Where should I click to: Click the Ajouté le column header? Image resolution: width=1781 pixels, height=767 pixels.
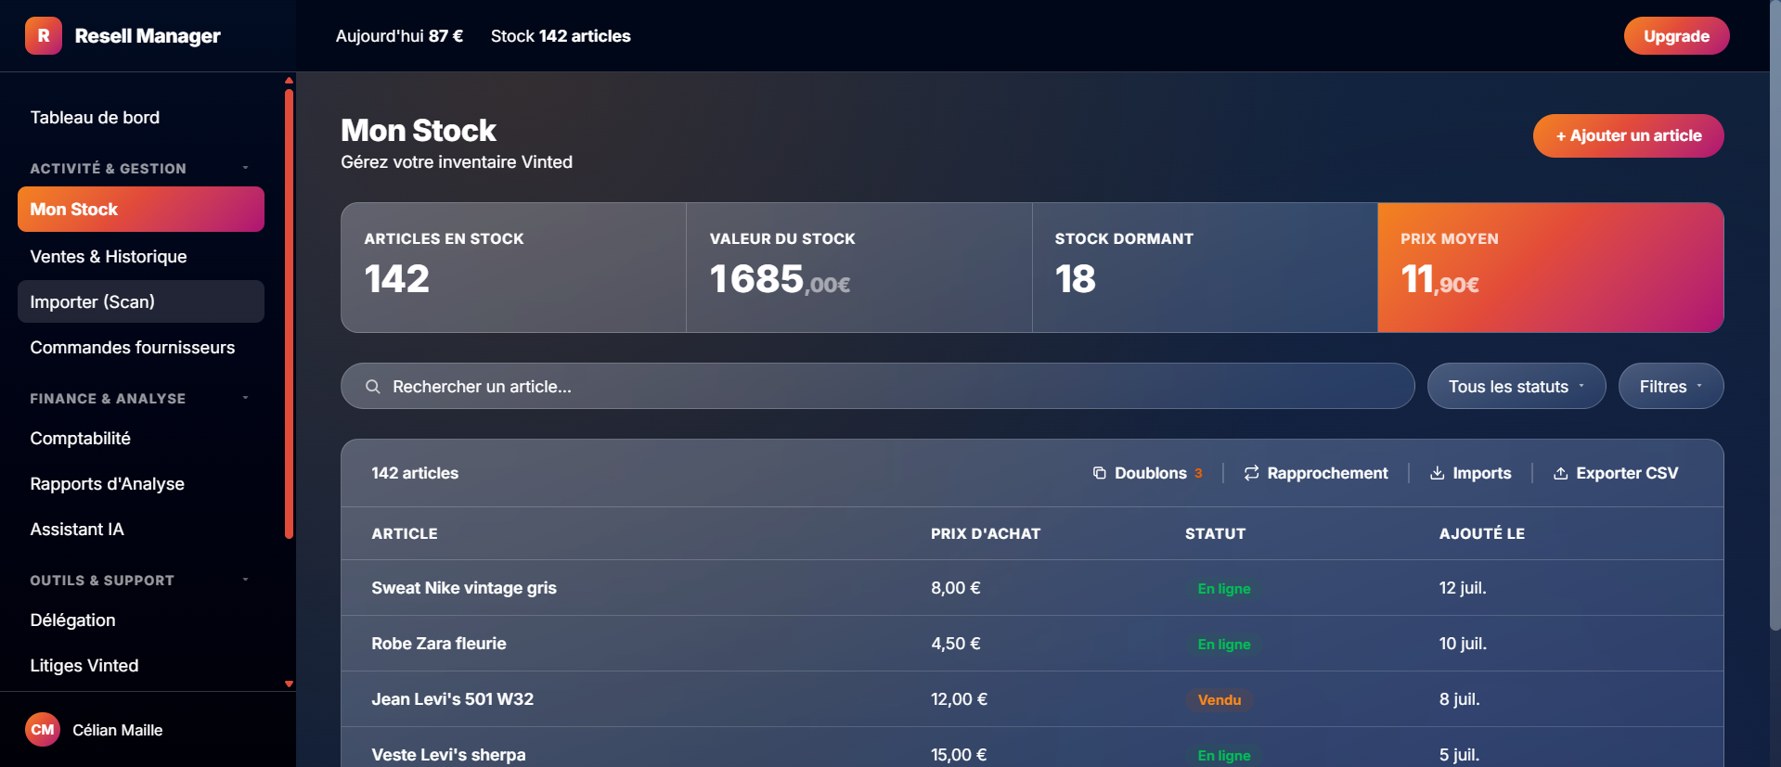tap(1482, 533)
